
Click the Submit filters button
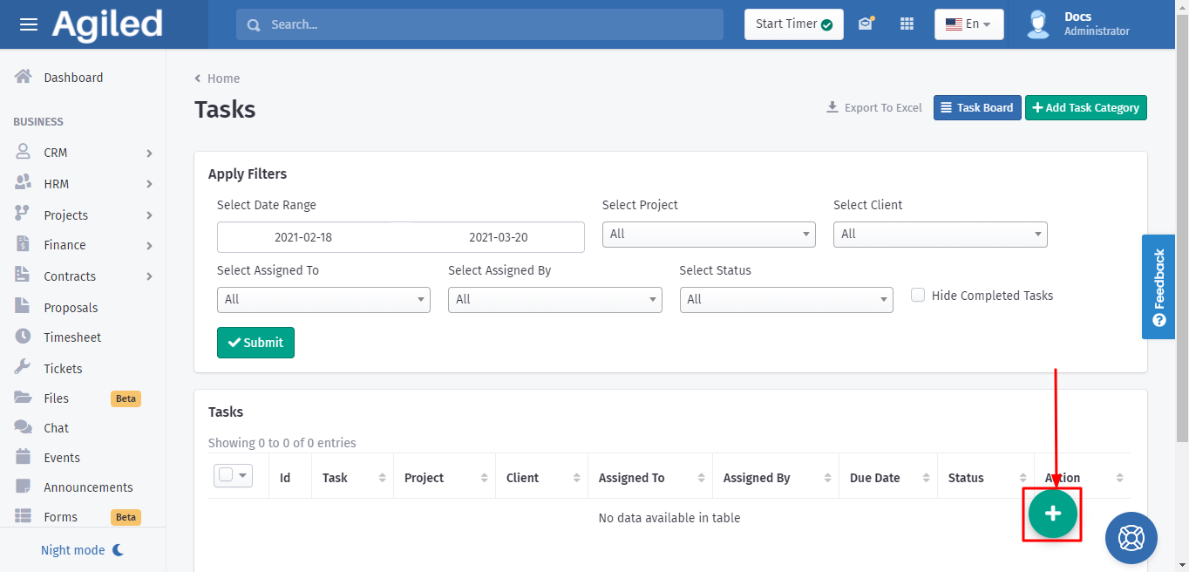coord(255,343)
